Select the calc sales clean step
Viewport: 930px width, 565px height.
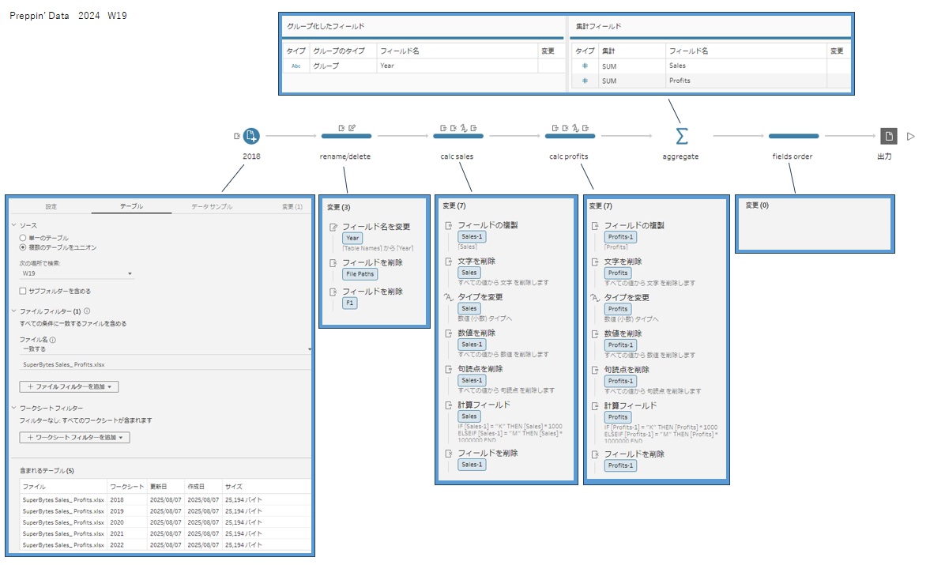click(x=457, y=135)
